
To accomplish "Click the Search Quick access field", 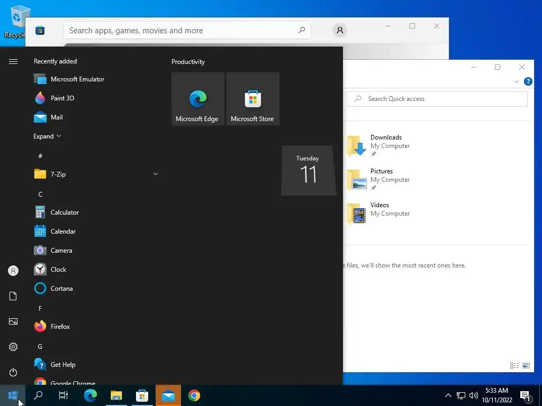I will (437, 99).
